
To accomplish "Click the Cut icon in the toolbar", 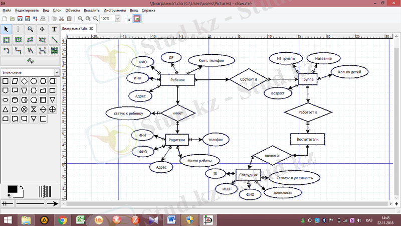I will coord(61,19).
